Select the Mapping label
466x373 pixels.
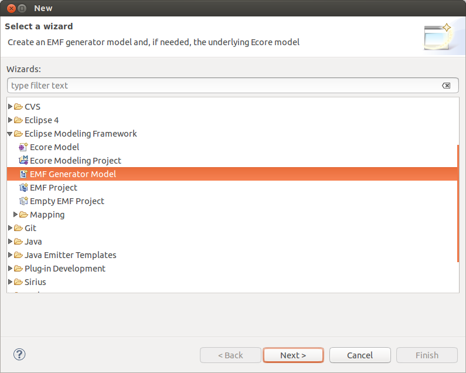(47, 215)
